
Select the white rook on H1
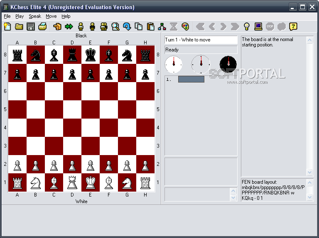click(x=145, y=182)
